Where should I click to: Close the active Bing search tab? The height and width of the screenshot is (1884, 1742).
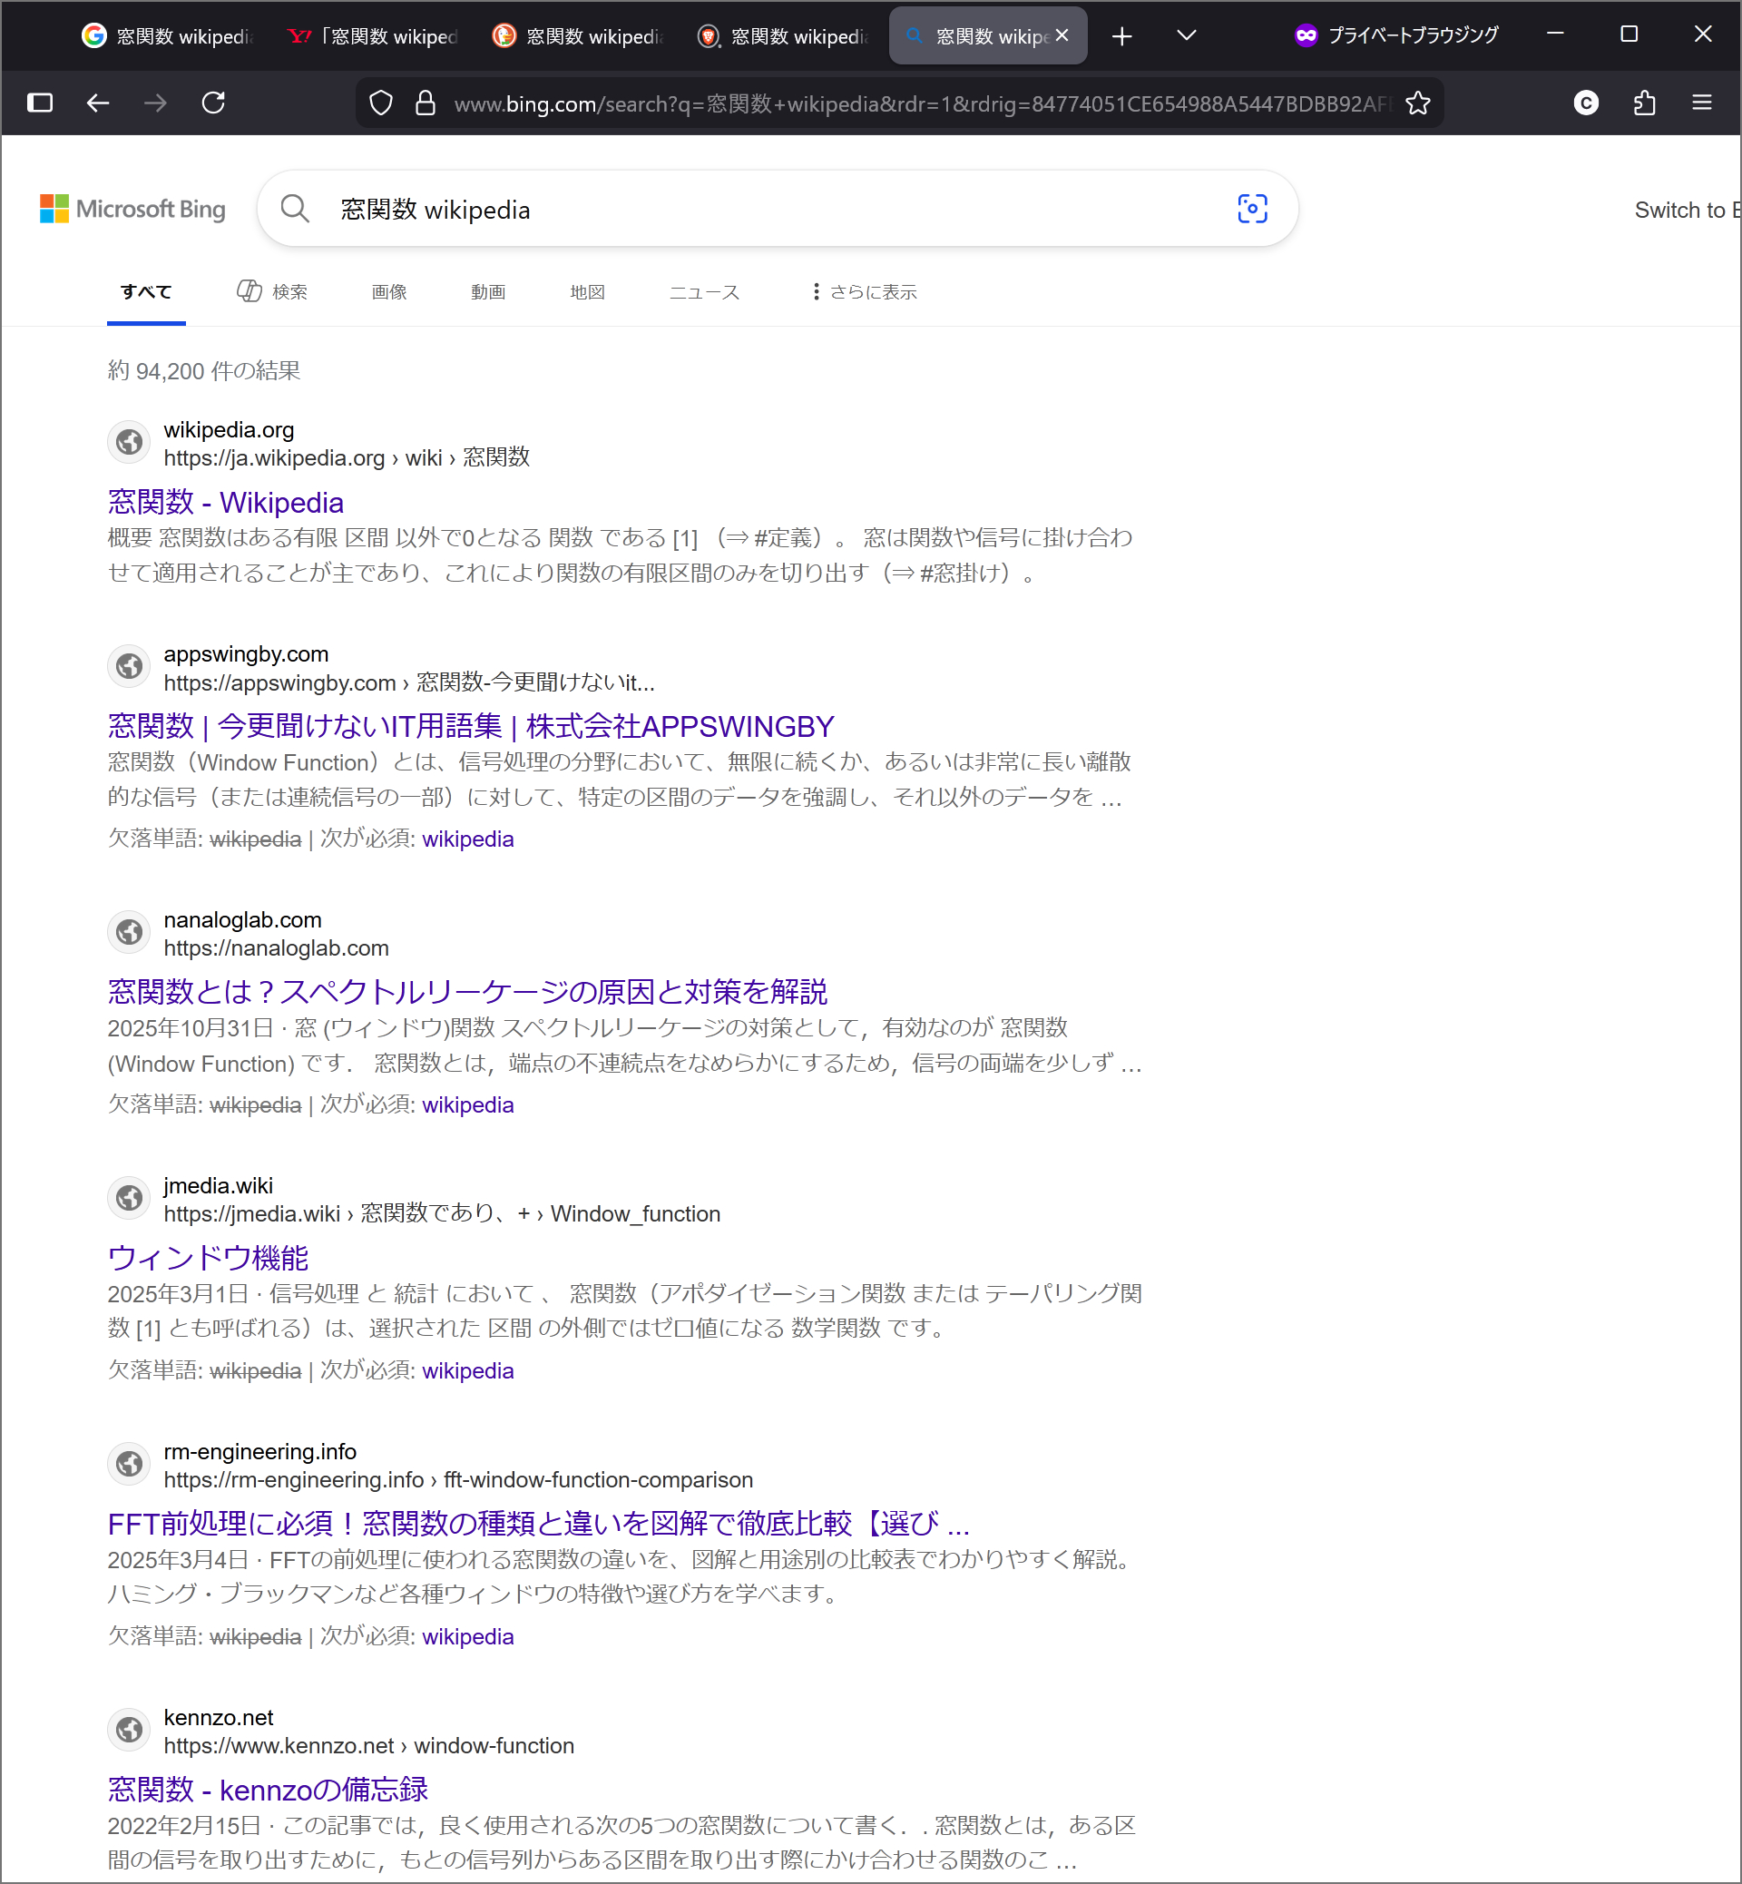point(1062,35)
